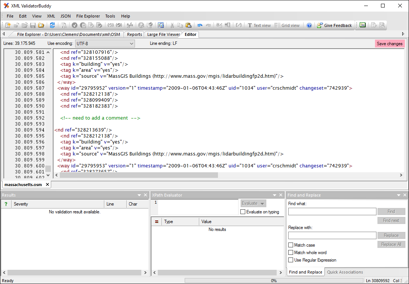Click the Cut scissors icon
Viewport: 409px width, 284px height.
pyautogui.click(x=172, y=25)
